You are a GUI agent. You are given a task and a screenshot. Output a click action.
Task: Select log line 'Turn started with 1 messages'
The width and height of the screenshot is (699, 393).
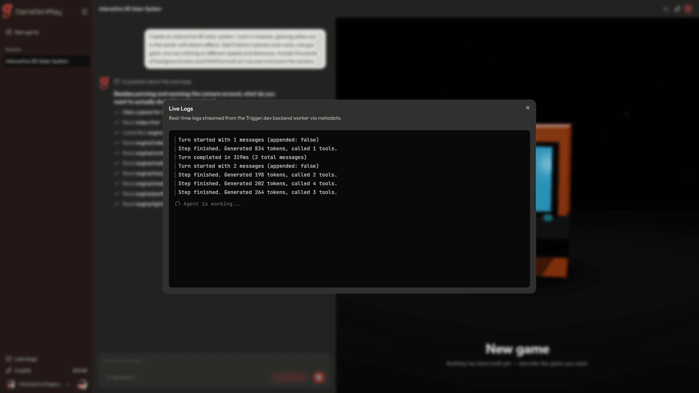[249, 140]
